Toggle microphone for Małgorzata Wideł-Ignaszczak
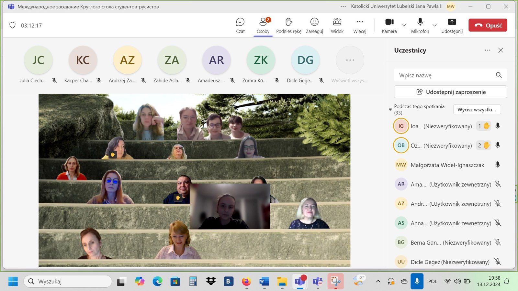 coord(498,165)
